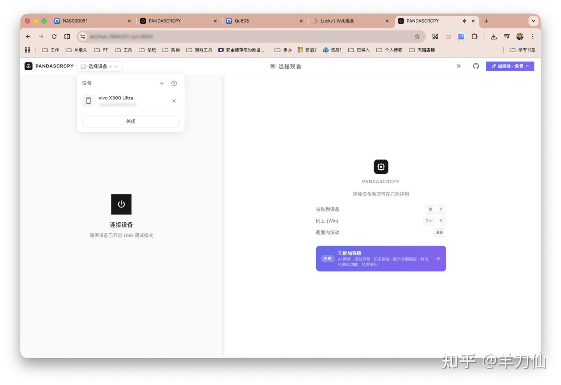Click the 画面内滚动 shortcut label
The image size is (561, 385).
click(x=328, y=232)
